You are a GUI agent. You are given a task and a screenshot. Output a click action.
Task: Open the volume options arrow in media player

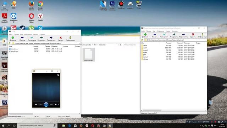pos(59,105)
